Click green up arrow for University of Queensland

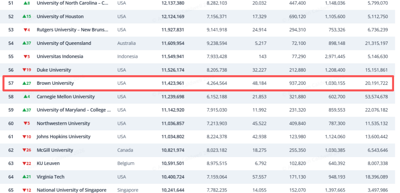pyautogui.click(x=24, y=43)
